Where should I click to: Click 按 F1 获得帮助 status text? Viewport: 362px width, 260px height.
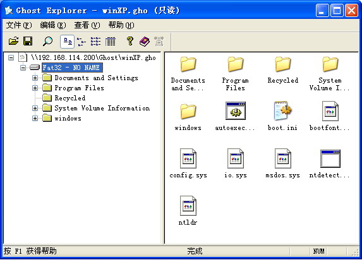click(30, 251)
